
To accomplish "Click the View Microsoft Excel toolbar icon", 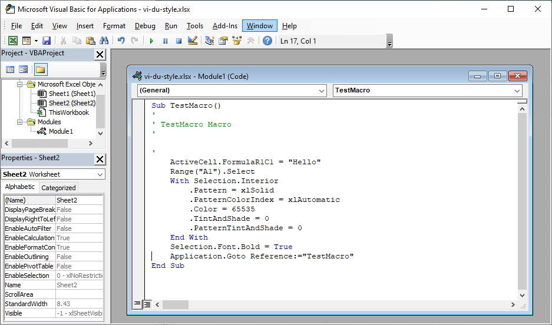I will [x=13, y=41].
